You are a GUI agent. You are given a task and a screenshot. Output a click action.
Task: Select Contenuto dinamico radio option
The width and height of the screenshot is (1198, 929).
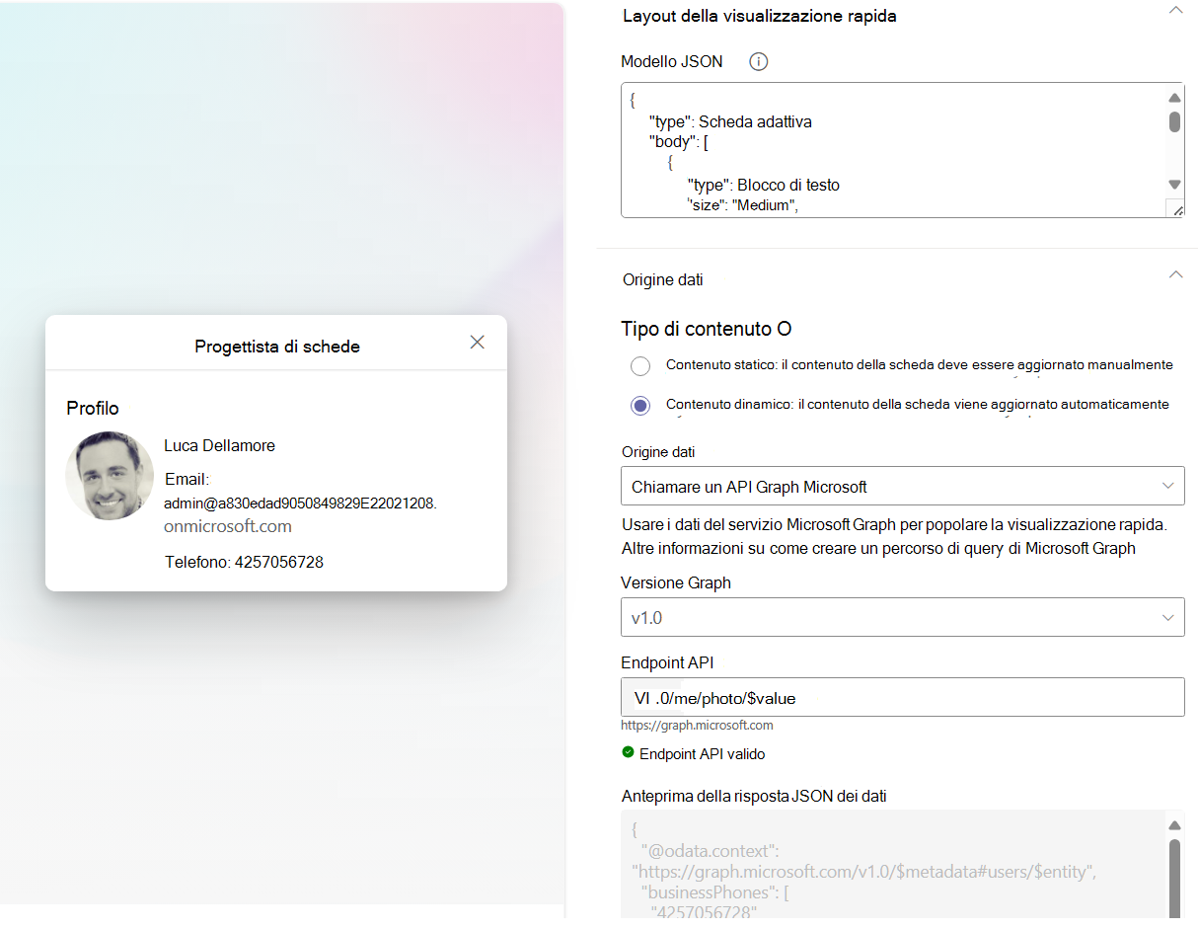(640, 406)
